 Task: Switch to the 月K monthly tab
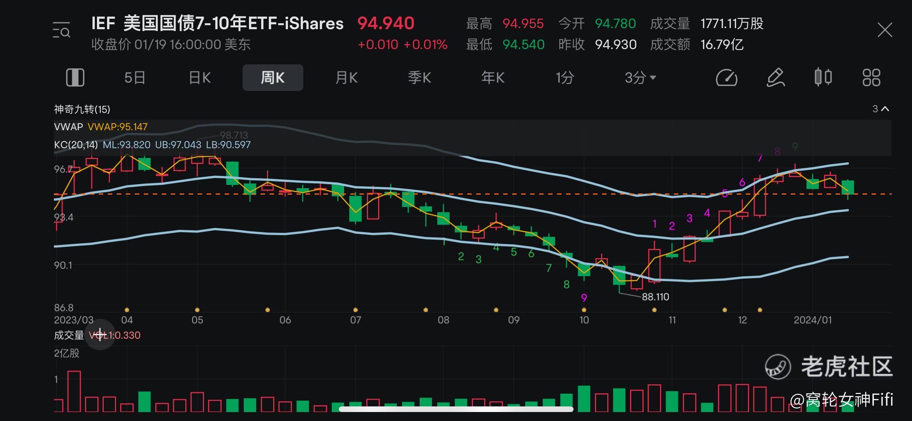point(347,78)
